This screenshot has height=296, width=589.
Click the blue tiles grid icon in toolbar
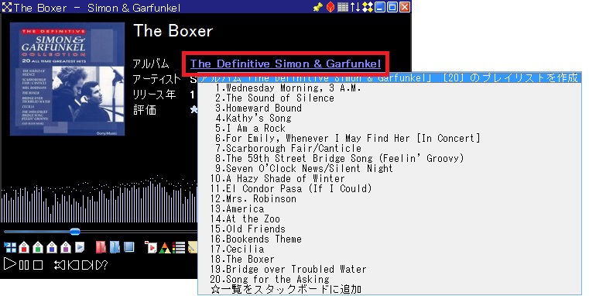(10, 247)
